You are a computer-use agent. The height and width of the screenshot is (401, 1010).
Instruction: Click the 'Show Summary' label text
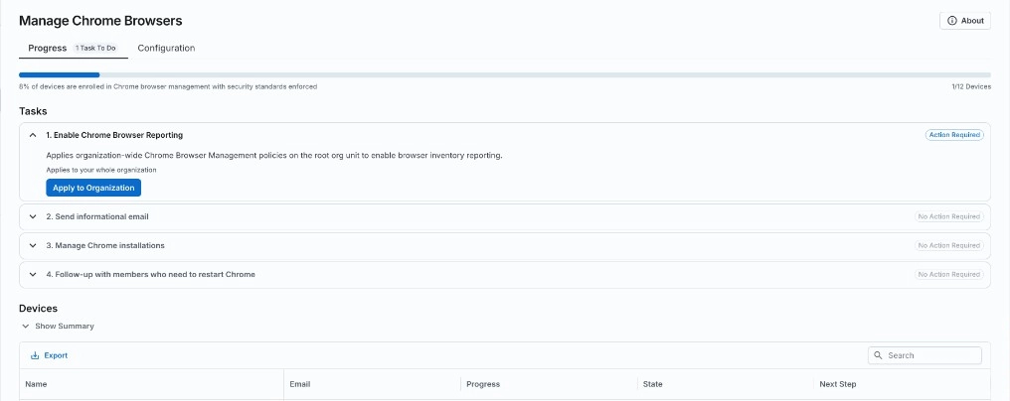65,327
